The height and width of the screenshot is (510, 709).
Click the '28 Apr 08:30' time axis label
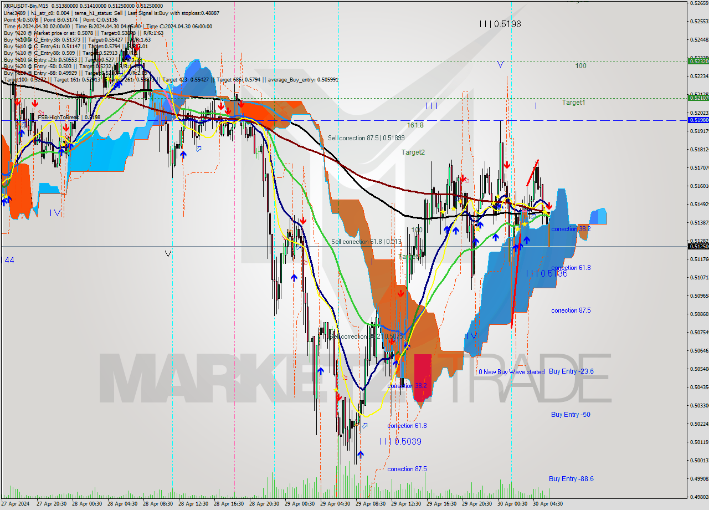coord(158,504)
